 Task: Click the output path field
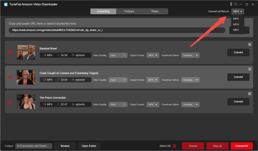click(x=34, y=146)
